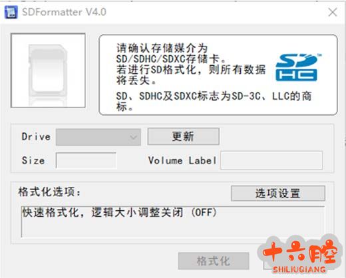Click the 格式化 format button

click(x=214, y=261)
